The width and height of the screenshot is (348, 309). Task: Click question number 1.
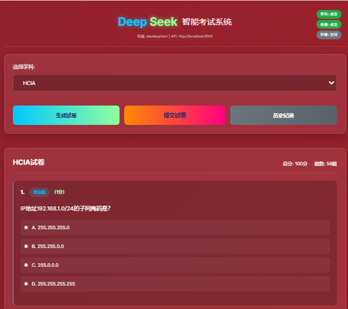point(23,192)
